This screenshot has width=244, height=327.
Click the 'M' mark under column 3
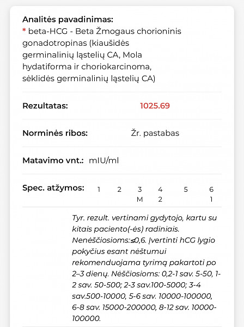pyautogui.click(x=139, y=199)
